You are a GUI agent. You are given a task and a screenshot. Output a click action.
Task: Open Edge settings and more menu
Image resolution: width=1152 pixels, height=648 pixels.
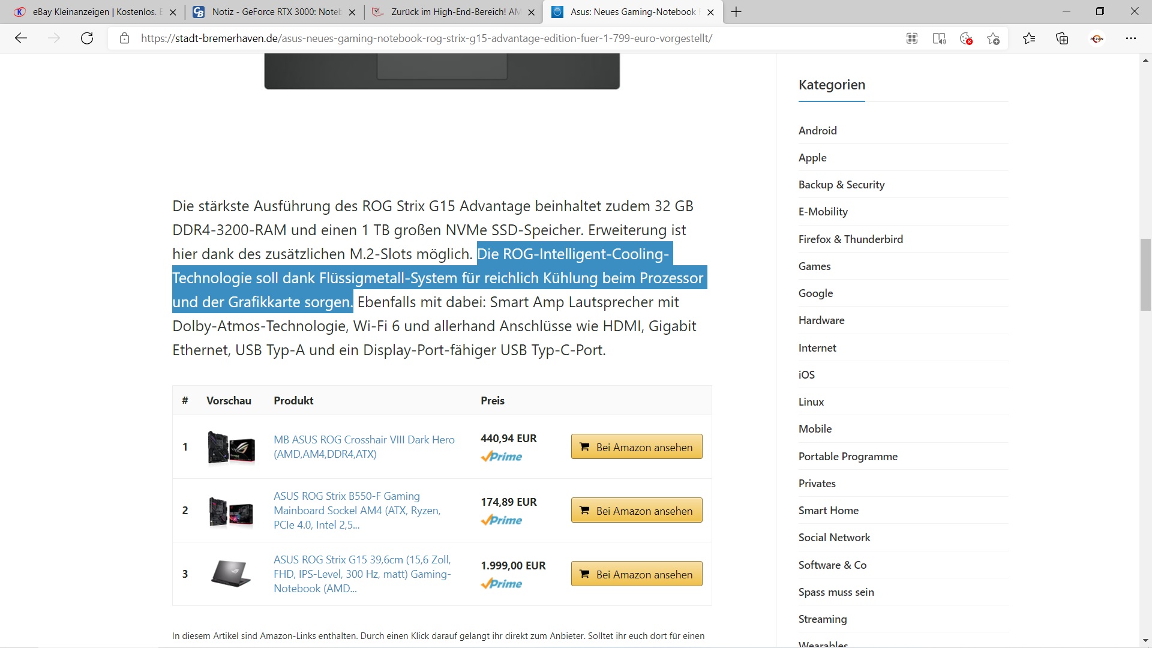pos(1131,38)
